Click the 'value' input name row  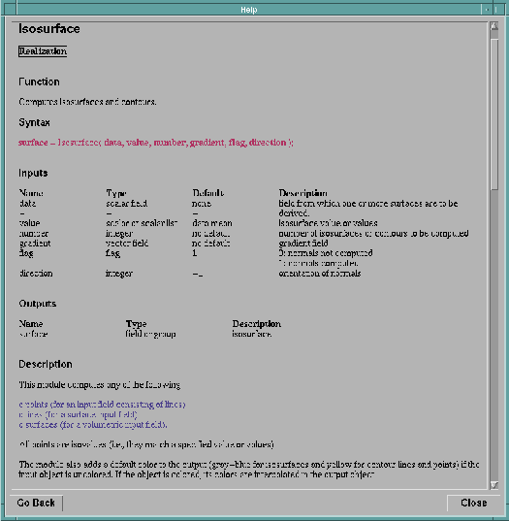[x=29, y=223]
